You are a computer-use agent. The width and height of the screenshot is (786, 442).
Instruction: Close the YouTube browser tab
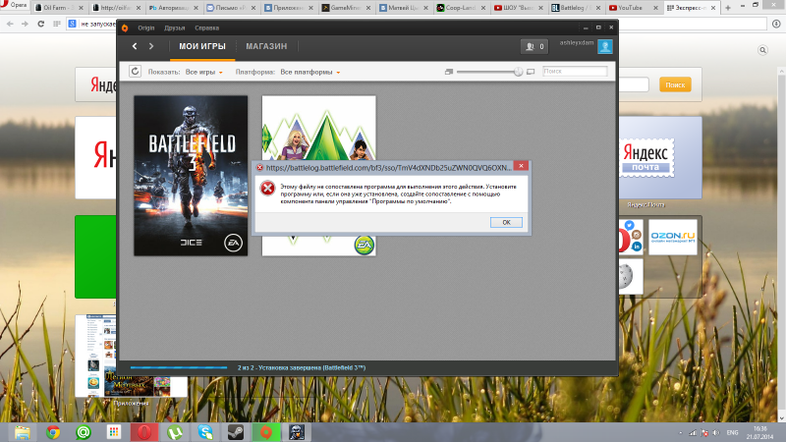pyautogui.click(x=655, y=8)
